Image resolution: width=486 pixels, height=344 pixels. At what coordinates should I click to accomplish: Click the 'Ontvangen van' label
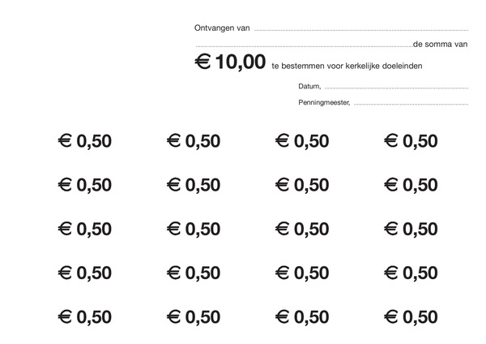[x=222, y=28]
